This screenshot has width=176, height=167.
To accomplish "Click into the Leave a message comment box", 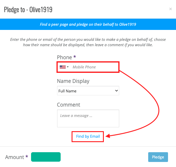I will (x=88, y=118).
